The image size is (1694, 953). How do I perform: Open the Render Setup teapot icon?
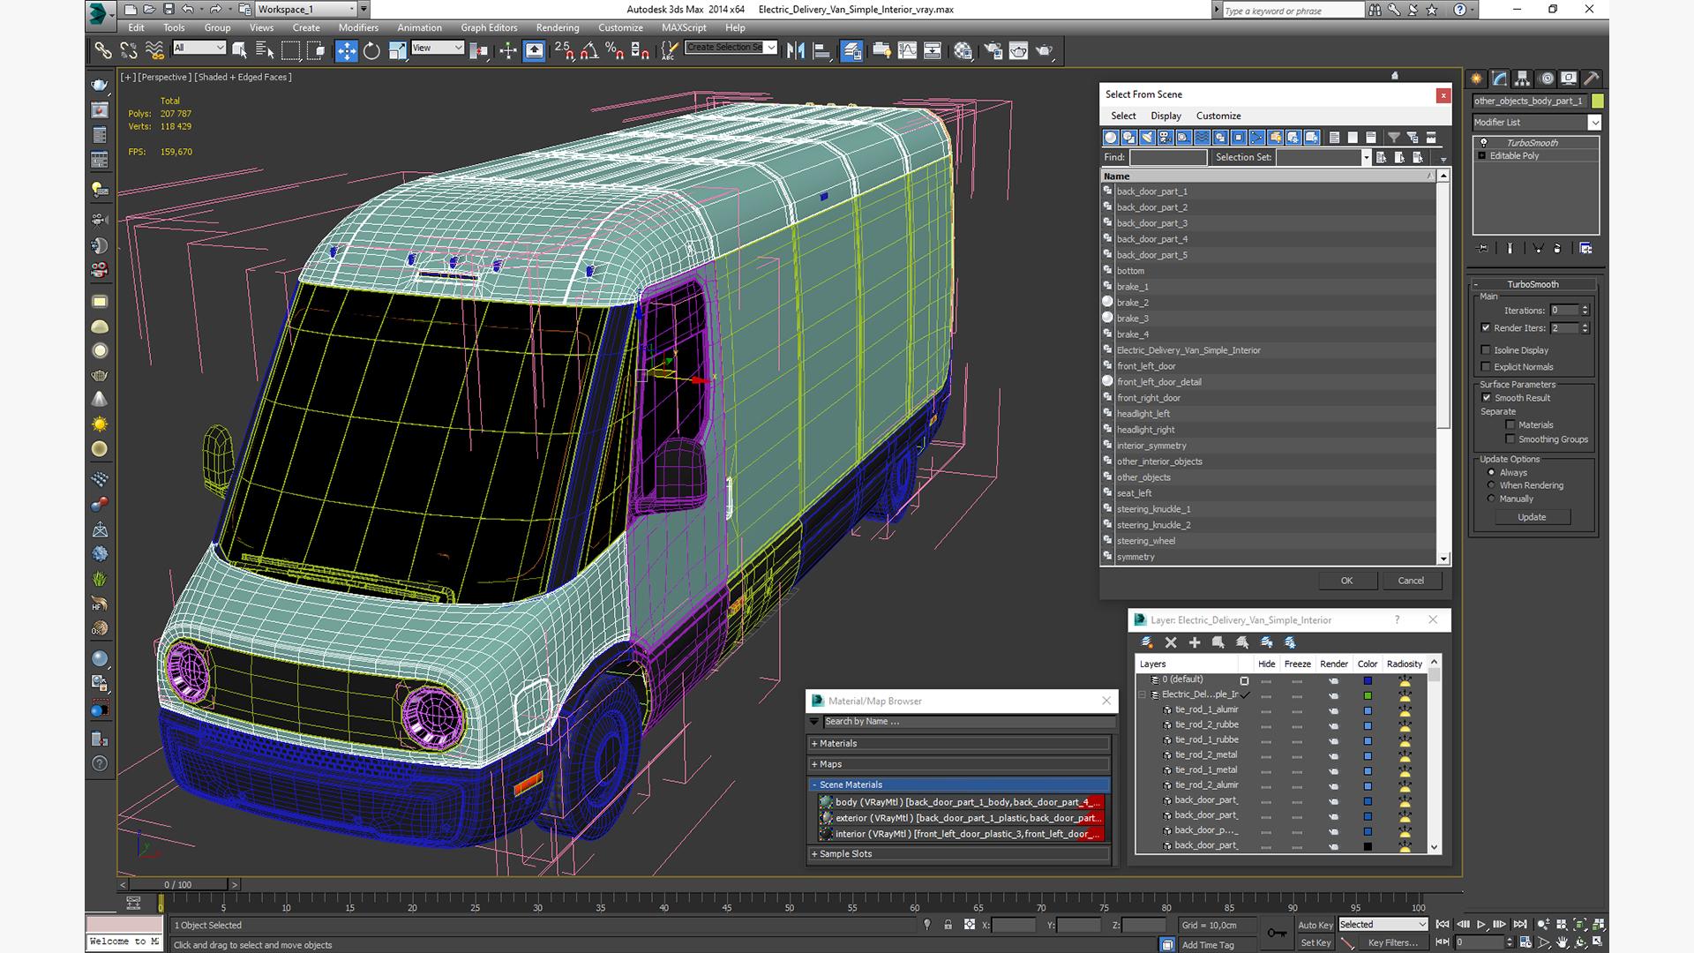[993, 51]
